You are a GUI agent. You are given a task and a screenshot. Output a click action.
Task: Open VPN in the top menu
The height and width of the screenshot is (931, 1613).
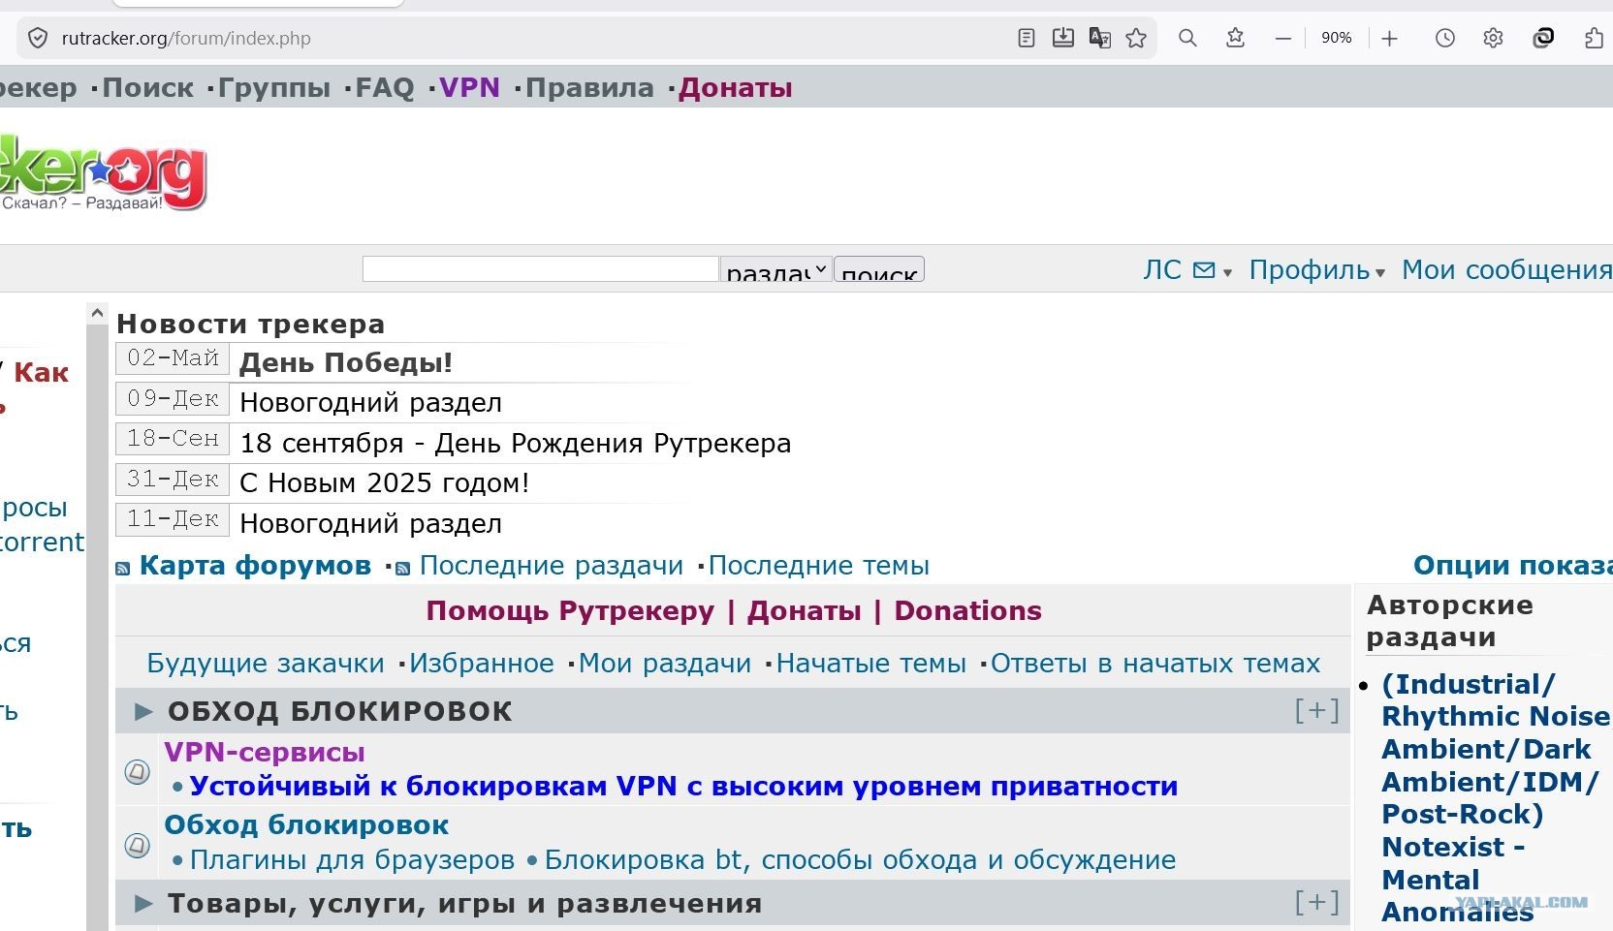[470, 88]
